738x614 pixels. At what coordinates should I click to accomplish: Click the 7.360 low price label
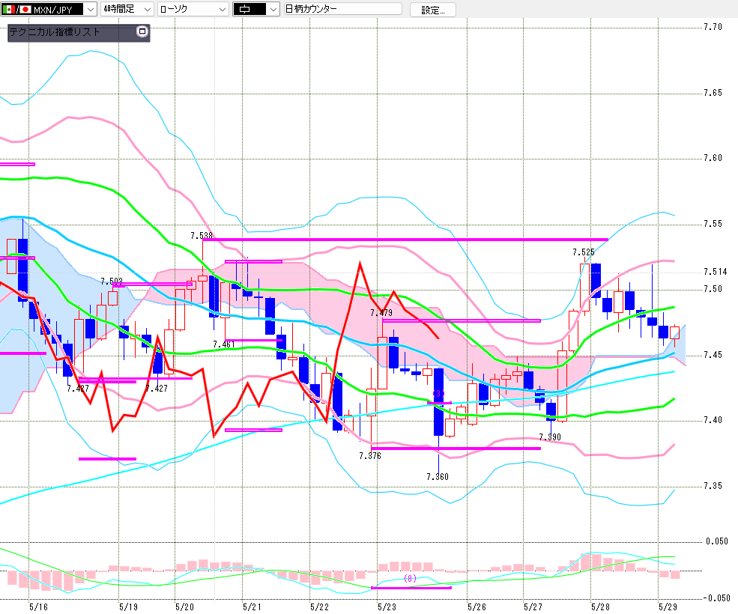[x=438, y=477]
